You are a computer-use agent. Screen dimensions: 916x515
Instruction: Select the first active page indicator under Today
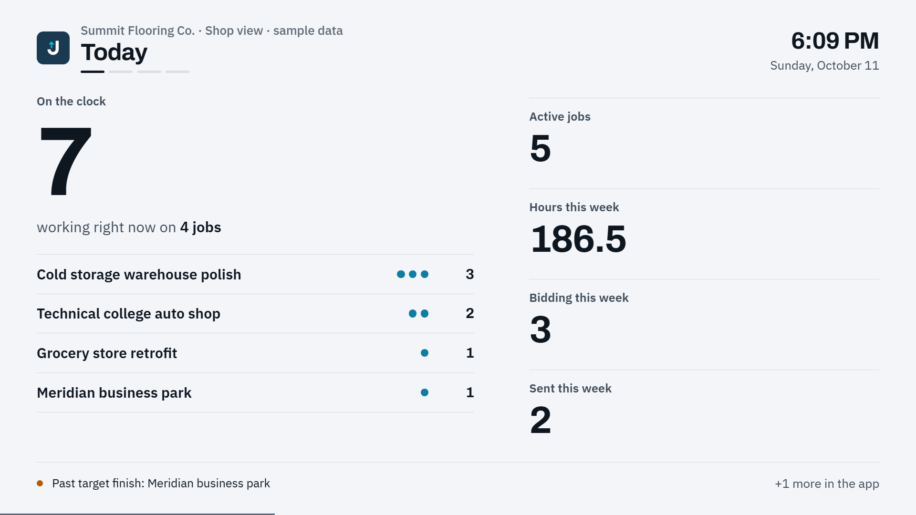point(93,72)
